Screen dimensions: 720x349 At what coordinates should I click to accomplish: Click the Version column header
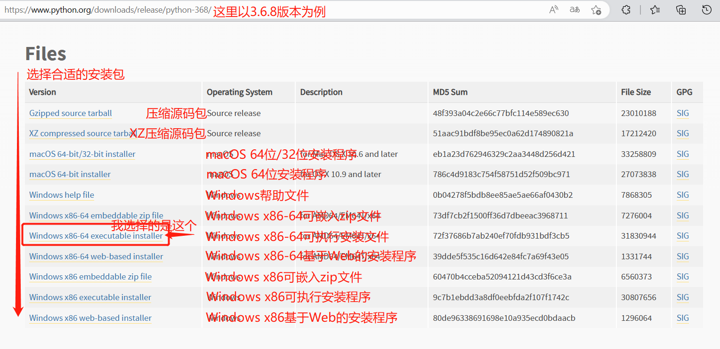[x=42, y=92]
